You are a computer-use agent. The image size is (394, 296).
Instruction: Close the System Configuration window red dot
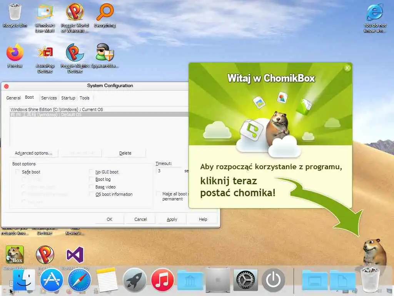click(x=6, y=86)
